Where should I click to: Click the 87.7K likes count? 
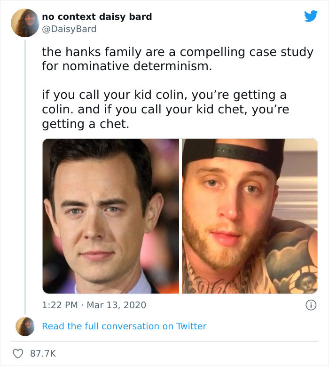point(43,353)
